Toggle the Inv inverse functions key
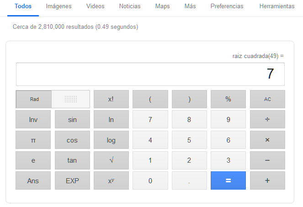The height and width of the screenshot is (207, 303). tap(33, 120)
